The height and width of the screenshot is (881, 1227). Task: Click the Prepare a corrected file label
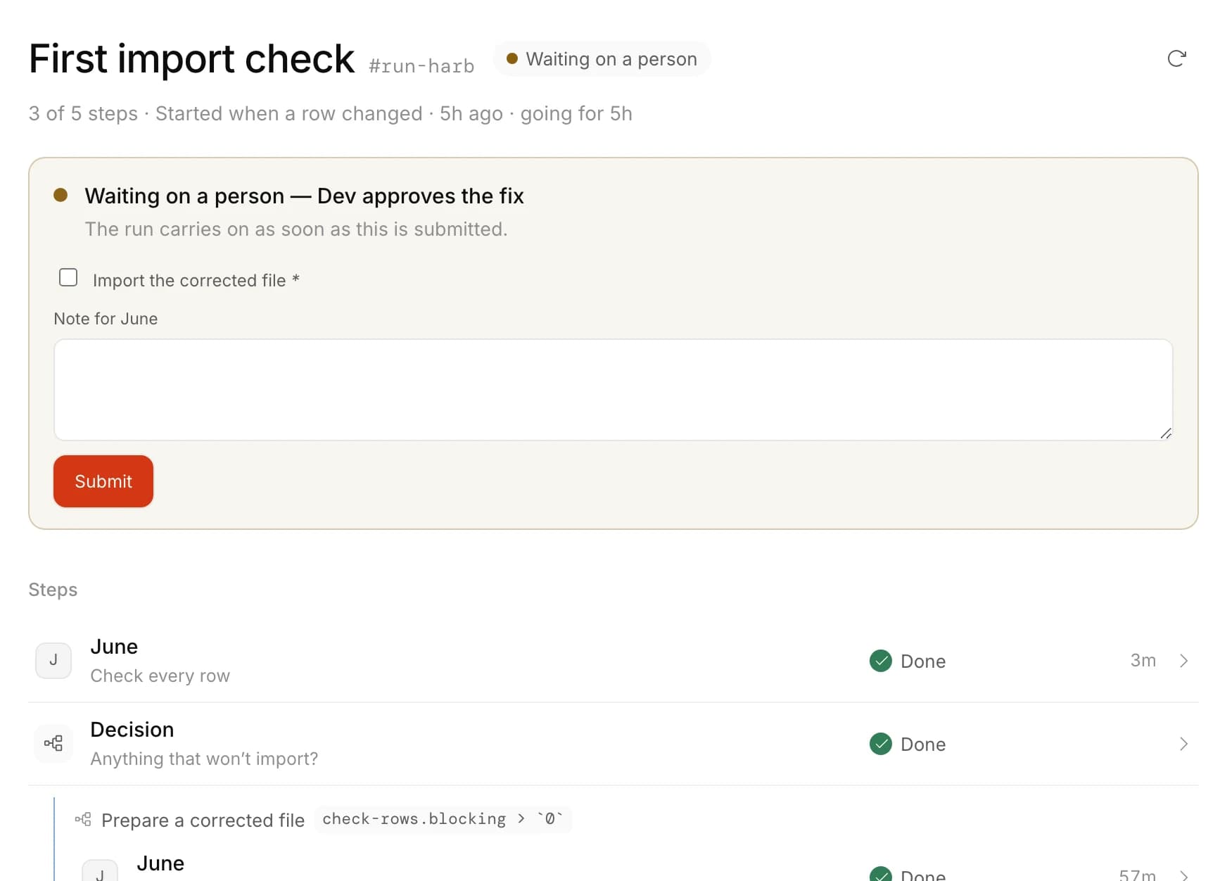(203, 820)
